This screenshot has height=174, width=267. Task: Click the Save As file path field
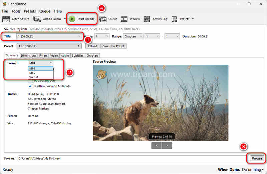(131, 158)
